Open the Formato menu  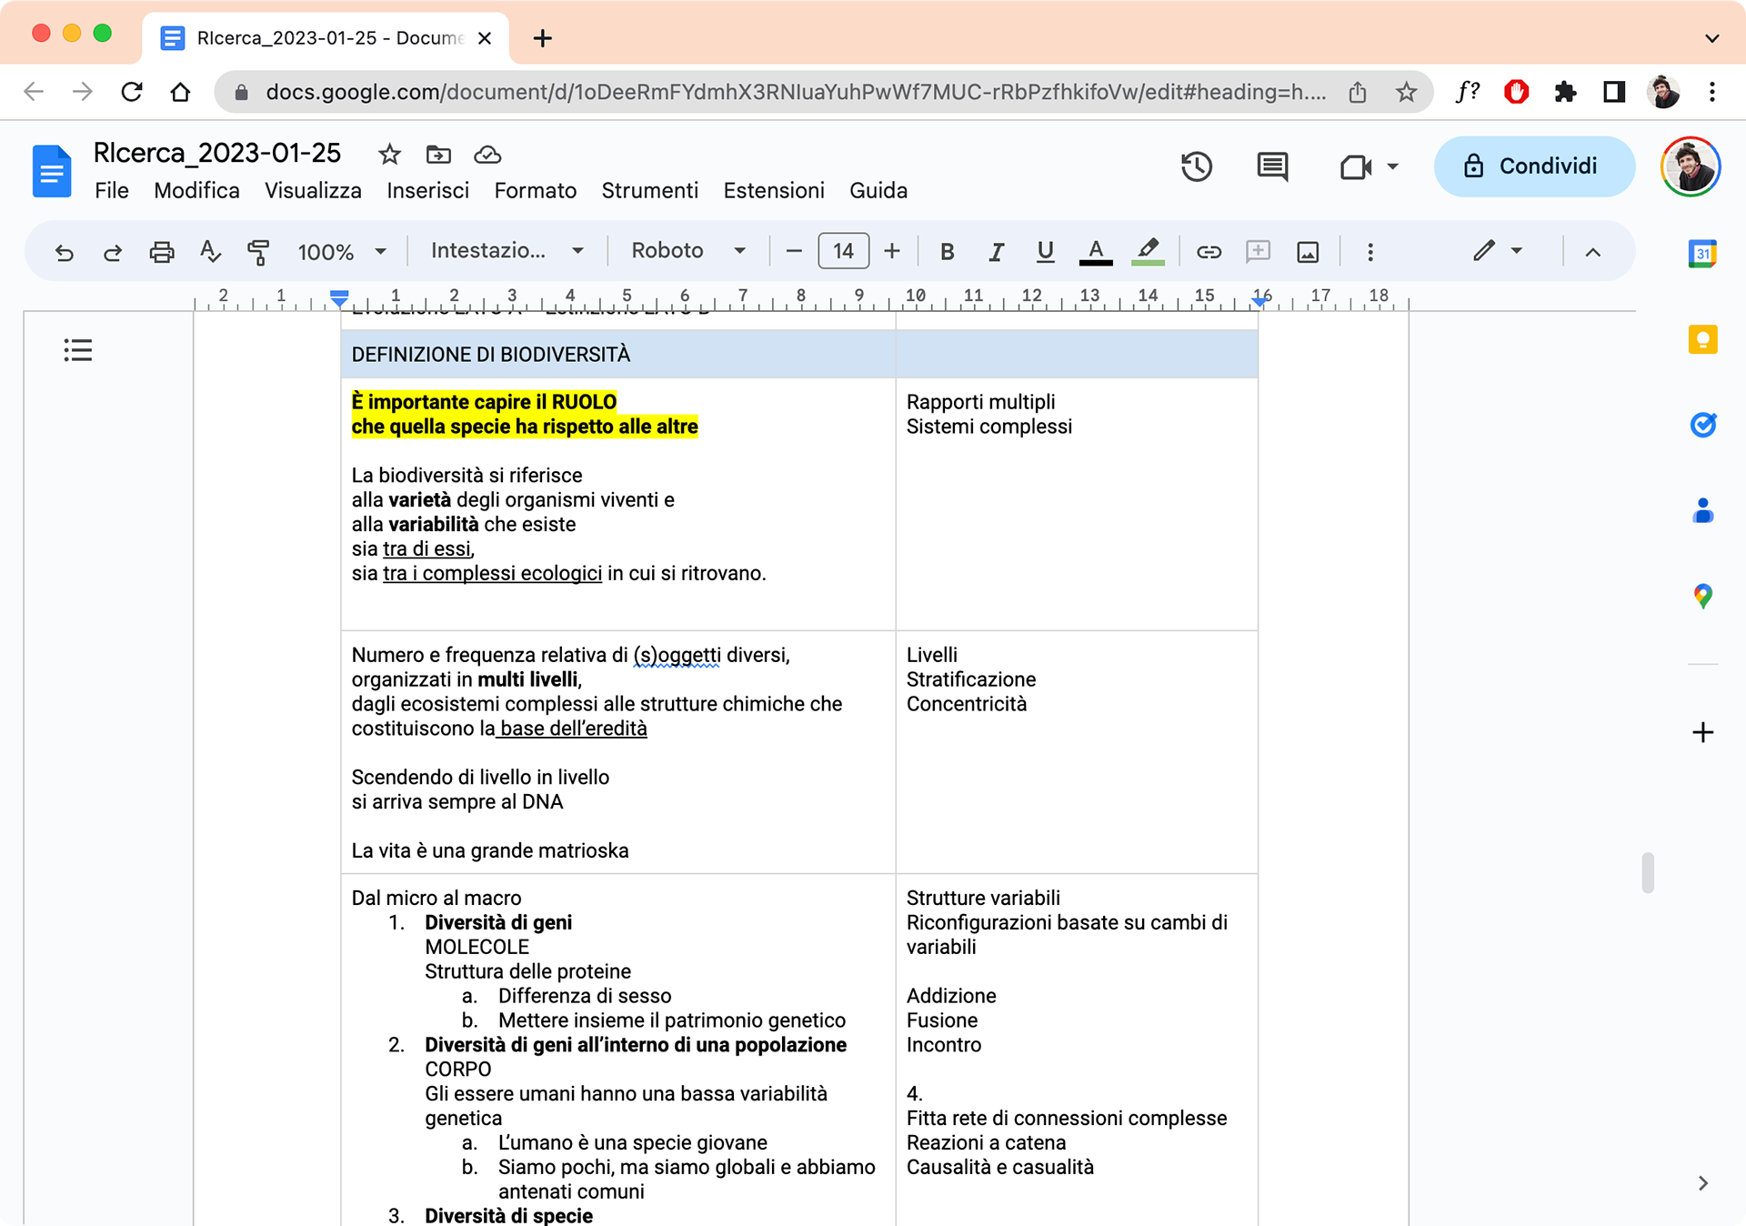[x=536, y=190]
